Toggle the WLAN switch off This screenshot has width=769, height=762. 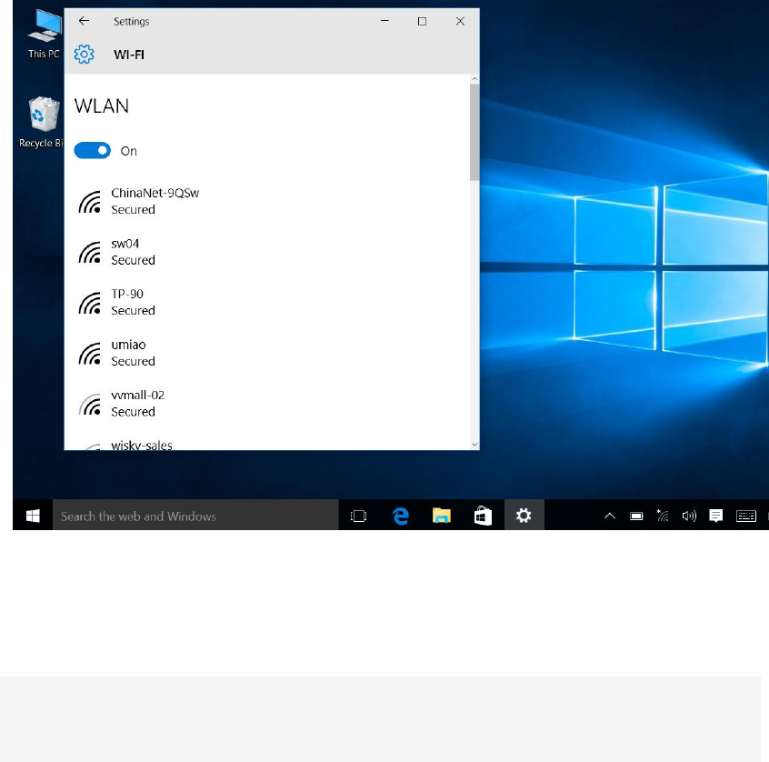point(92,151)
